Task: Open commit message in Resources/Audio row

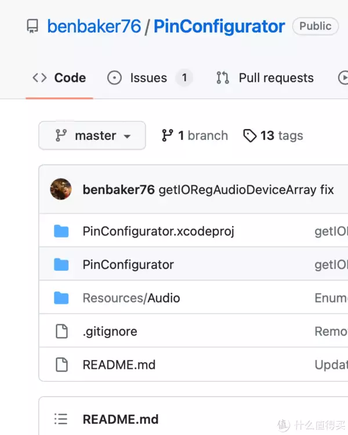Action: (331, 298)
